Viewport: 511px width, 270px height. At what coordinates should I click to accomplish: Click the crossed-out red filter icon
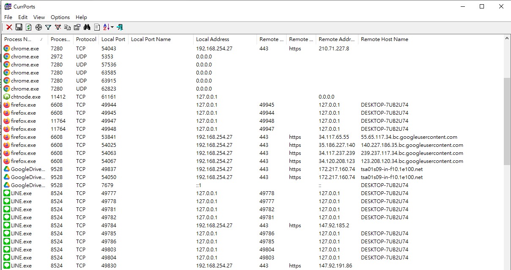[x=58, y=27]
